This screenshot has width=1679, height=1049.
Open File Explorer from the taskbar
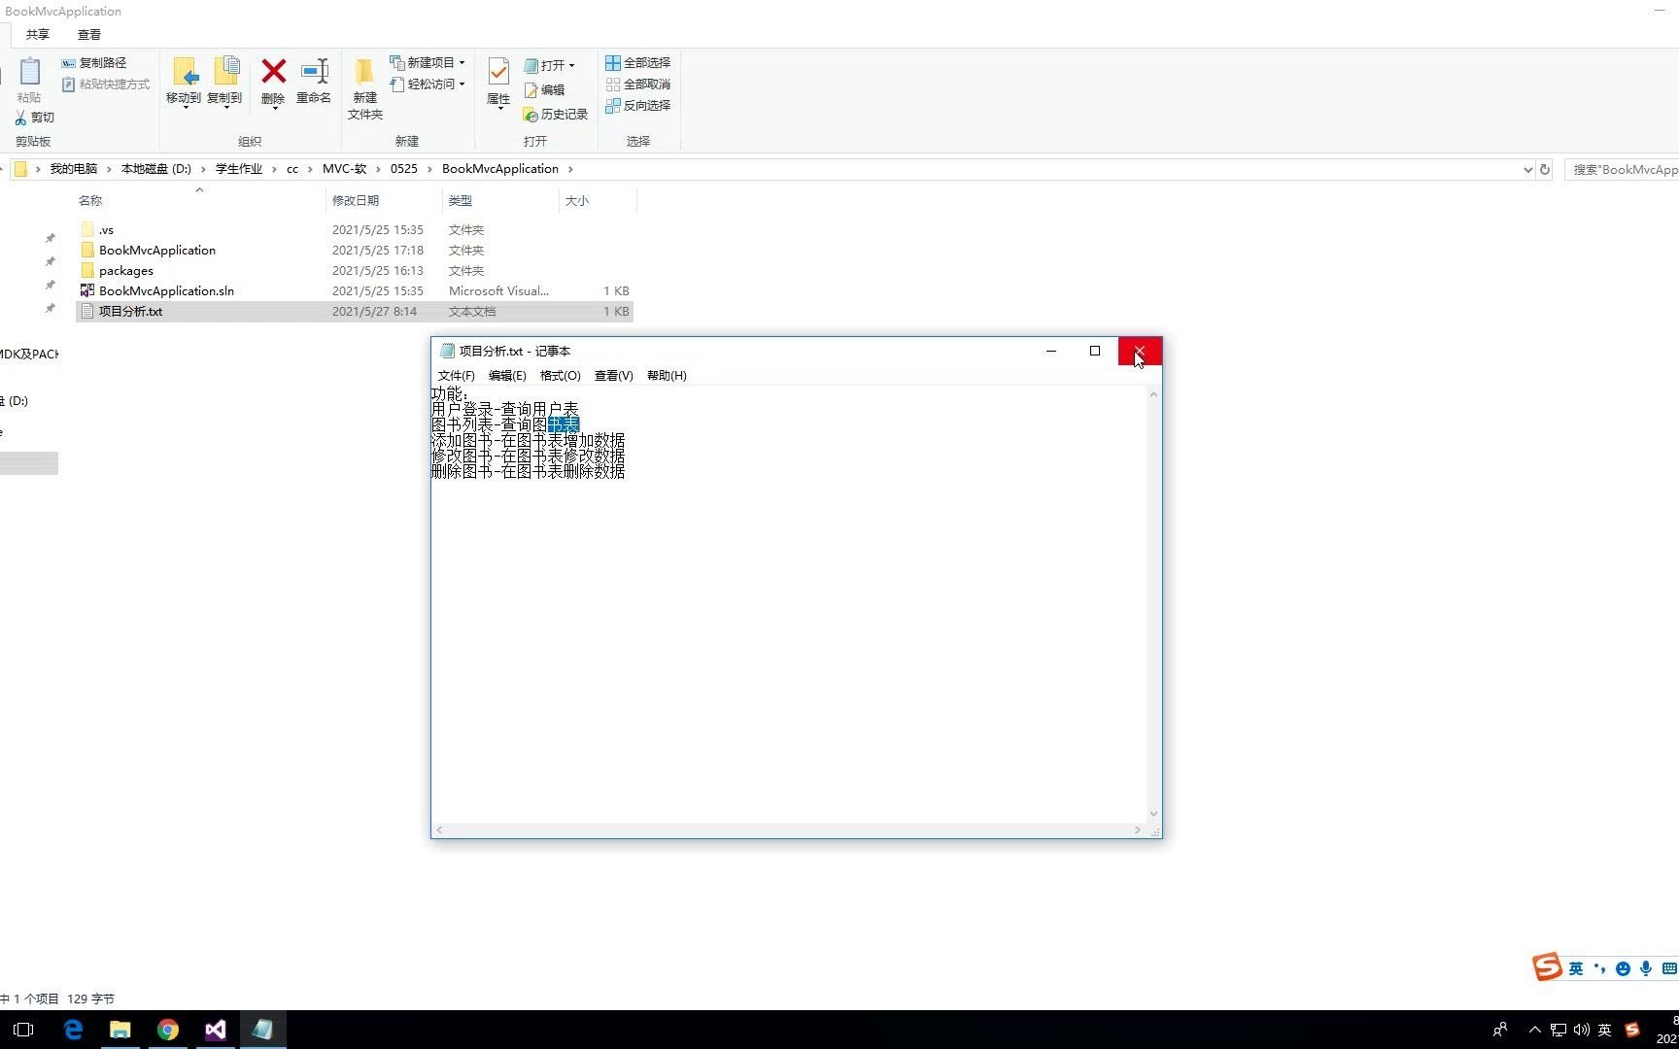(120, 1030)
